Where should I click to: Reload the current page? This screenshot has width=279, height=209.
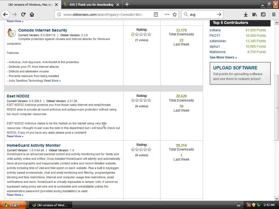pos(23,14)
